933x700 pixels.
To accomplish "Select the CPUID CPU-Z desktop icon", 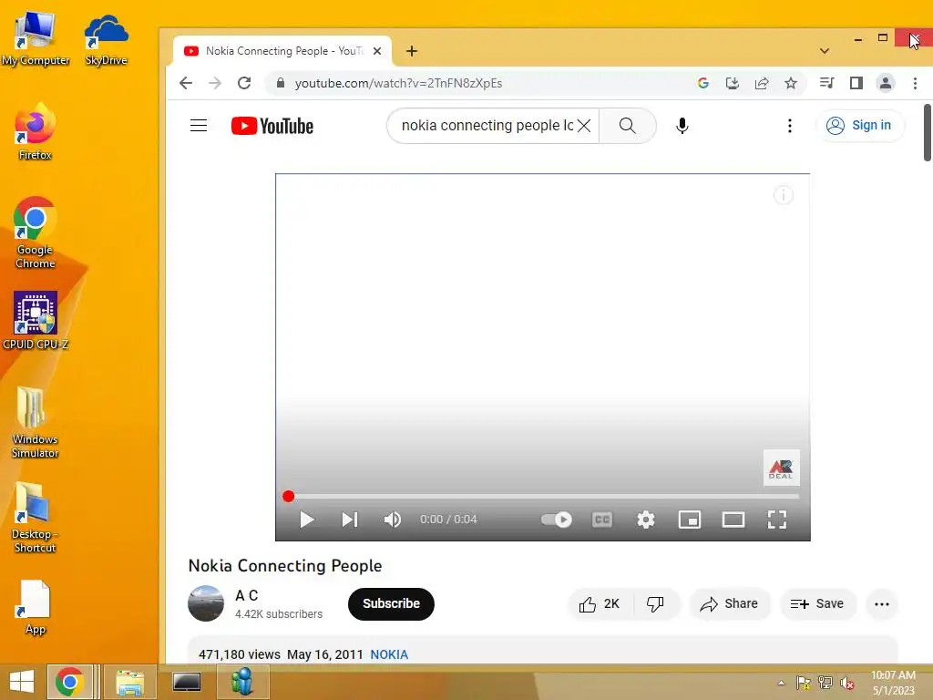I will [36, 321].
